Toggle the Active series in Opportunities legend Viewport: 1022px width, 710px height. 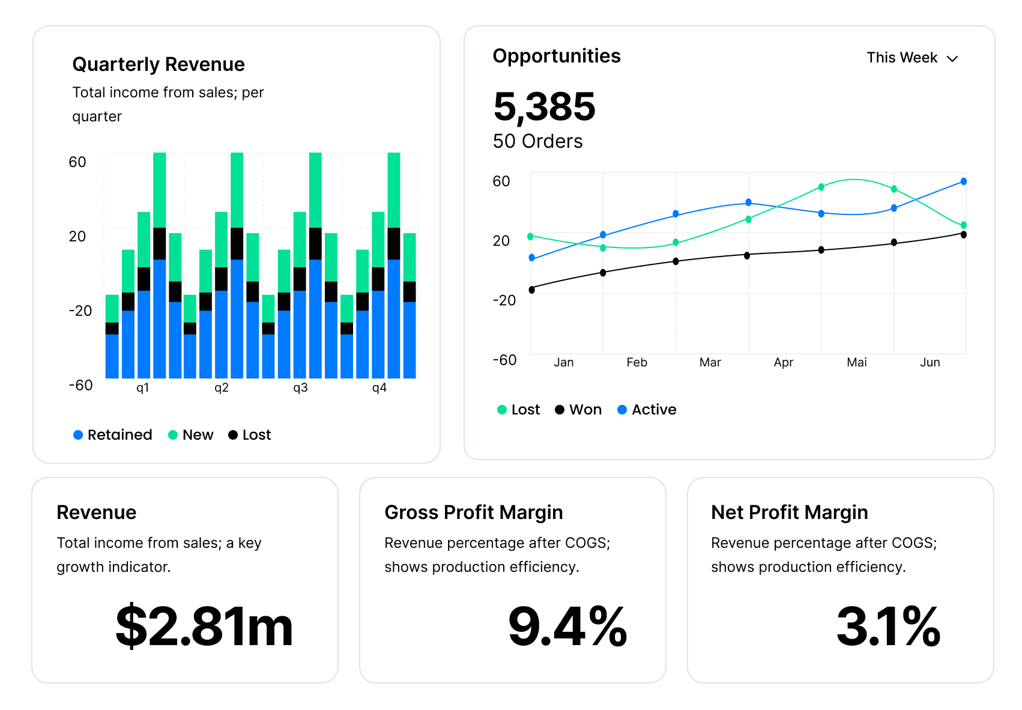(647, 410)
